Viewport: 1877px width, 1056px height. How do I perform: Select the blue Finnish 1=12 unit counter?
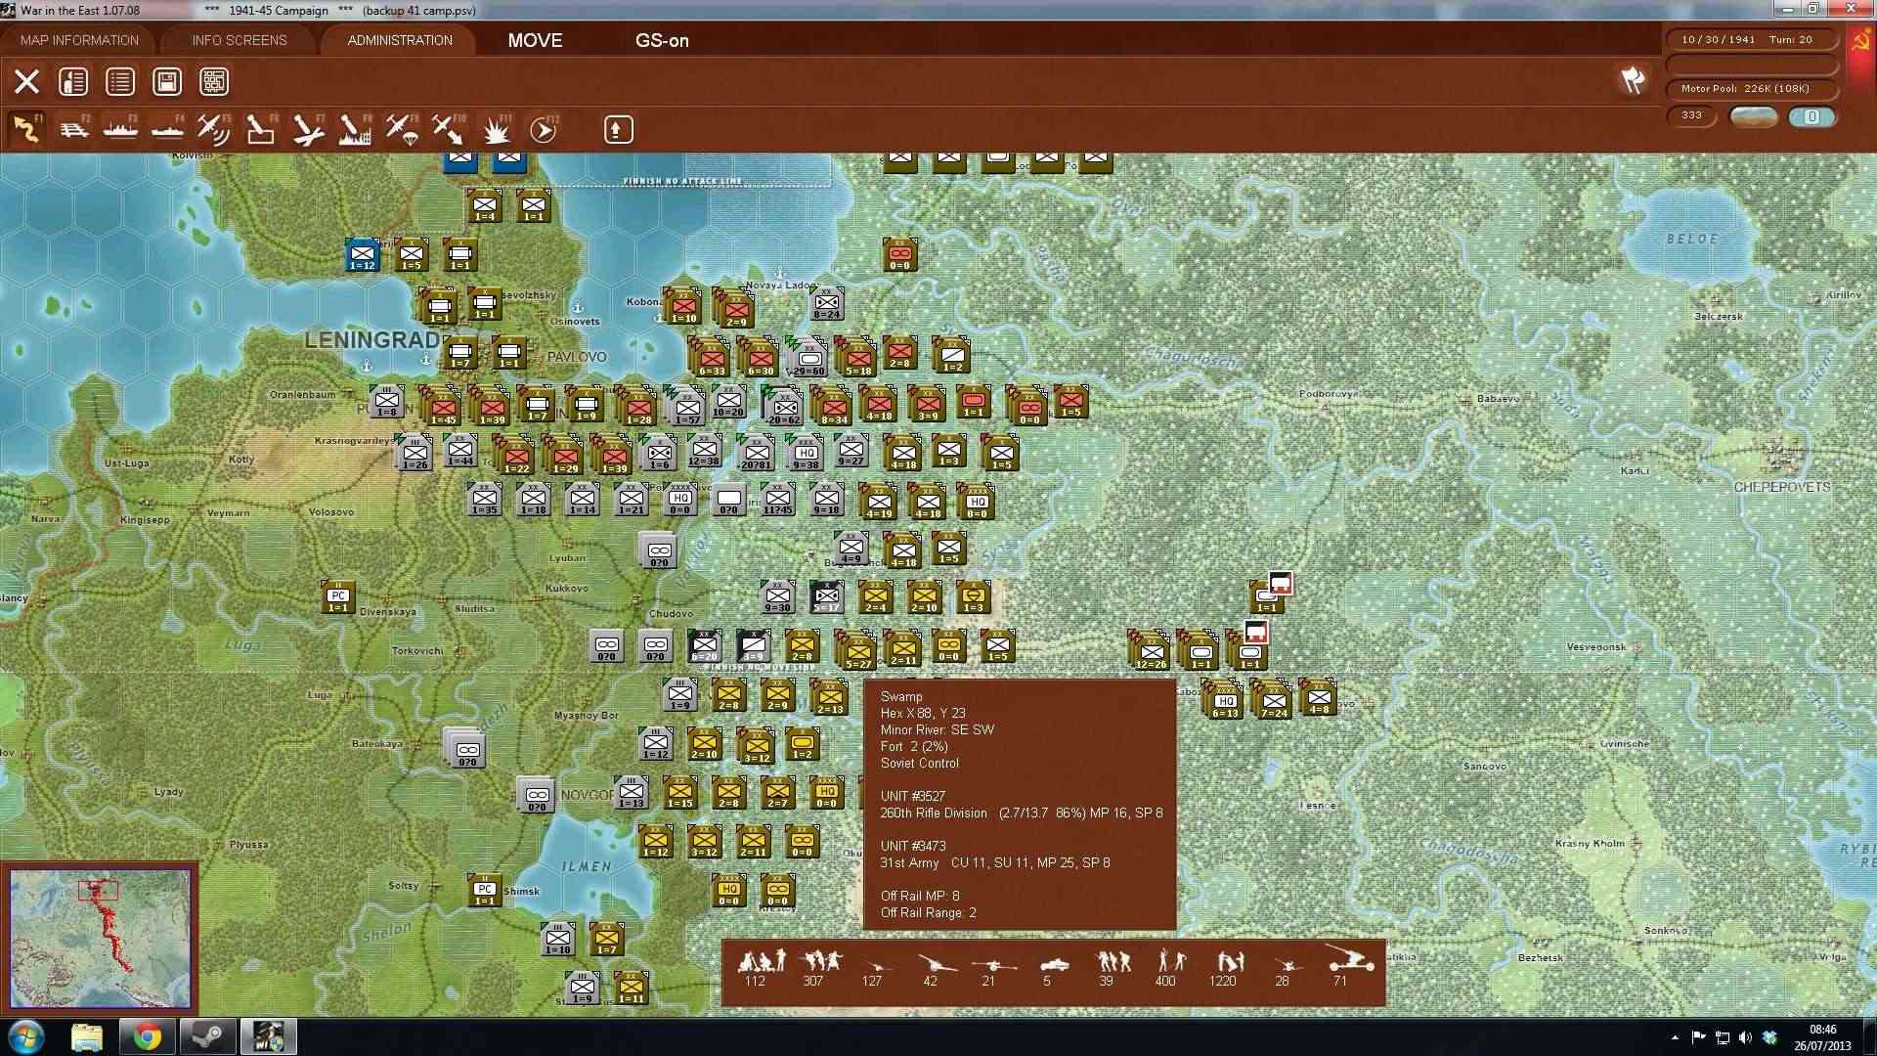[363, 254]
